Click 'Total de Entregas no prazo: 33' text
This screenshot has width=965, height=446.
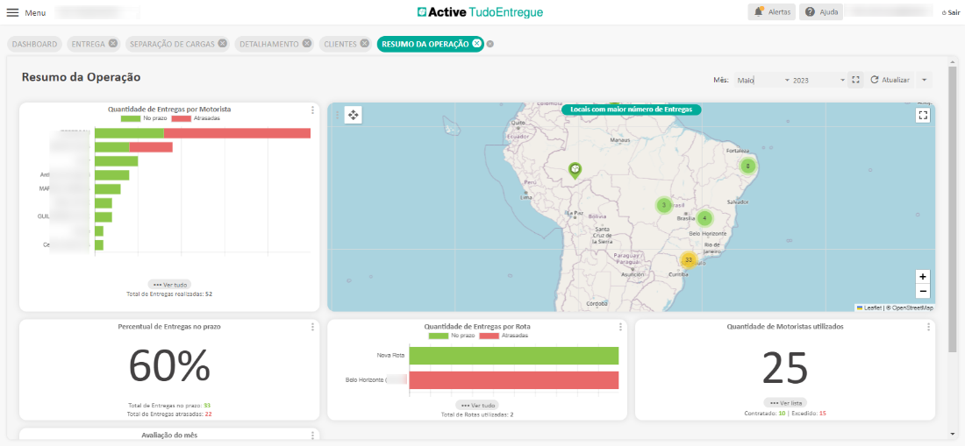tap(169, 406)
